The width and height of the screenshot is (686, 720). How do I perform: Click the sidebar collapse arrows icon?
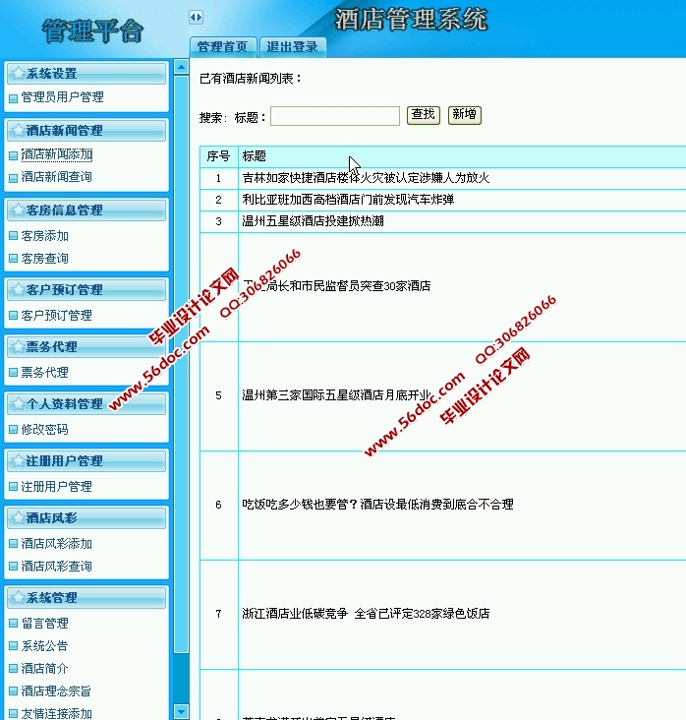click(196, 17)
